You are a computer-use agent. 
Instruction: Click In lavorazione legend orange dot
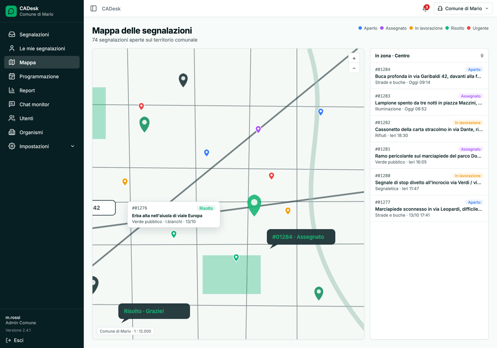411,28
